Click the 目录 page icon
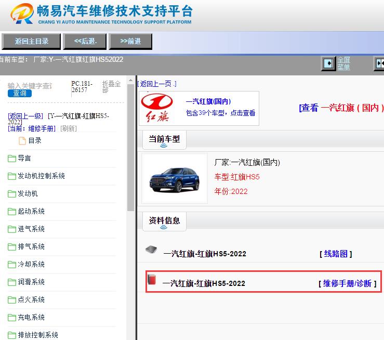This screenshot has width=384, height=340. tap(22, 141)
